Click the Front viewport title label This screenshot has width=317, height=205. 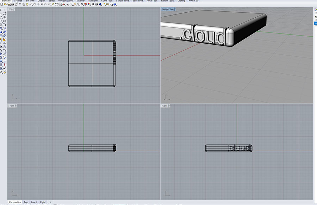(11, 106)
